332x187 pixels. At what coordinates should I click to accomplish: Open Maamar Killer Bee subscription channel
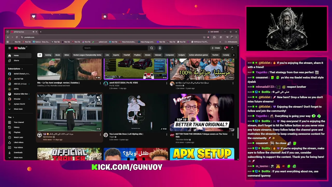19,94
